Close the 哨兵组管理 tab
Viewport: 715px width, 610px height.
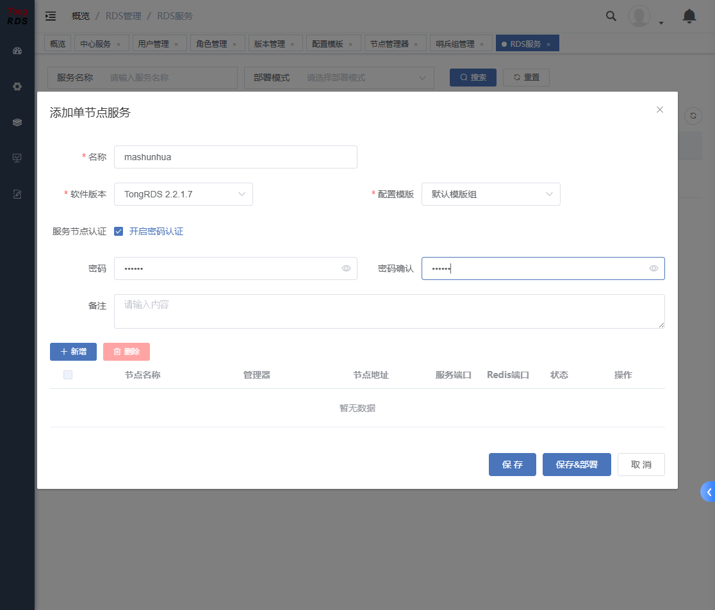coord(482,44)
